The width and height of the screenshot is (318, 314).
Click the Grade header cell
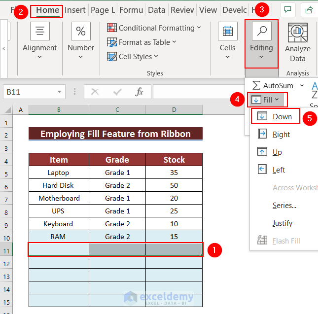tap(117, 160)
